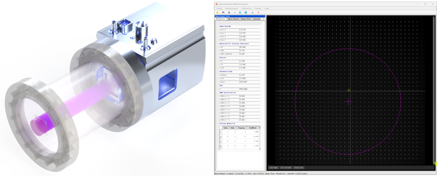Switch to the Beam View tab

246,19
